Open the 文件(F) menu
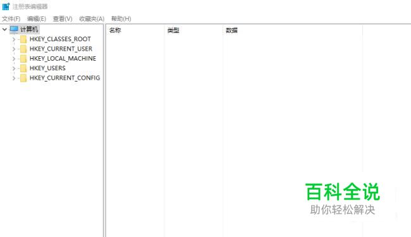 (x=11, y=19)
